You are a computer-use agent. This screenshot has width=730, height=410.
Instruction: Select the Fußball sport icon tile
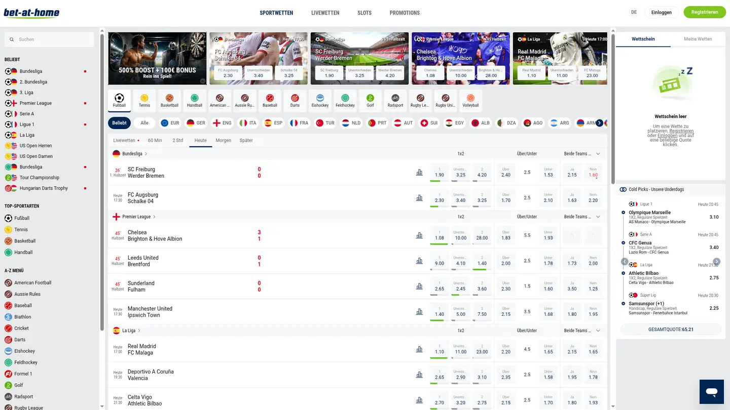(x=119, y=101)
